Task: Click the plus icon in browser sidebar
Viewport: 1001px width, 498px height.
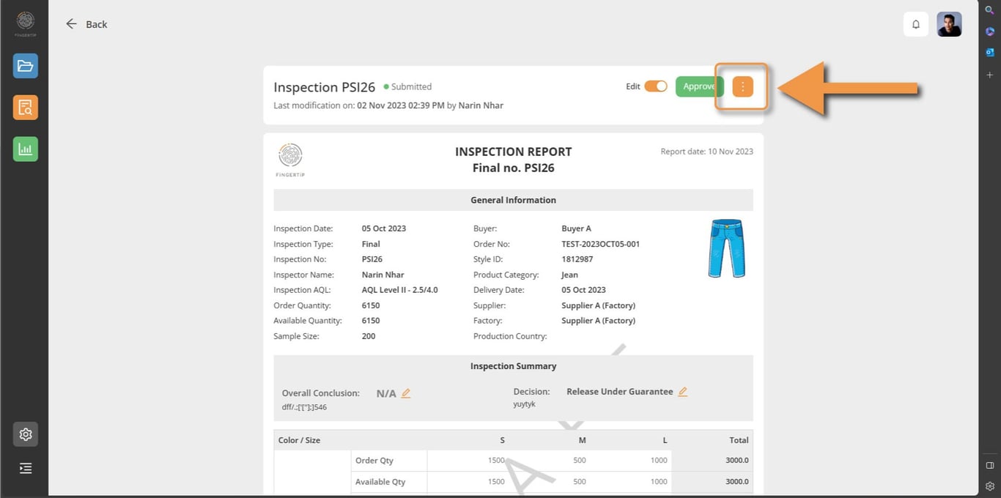Action: point(989,75)
